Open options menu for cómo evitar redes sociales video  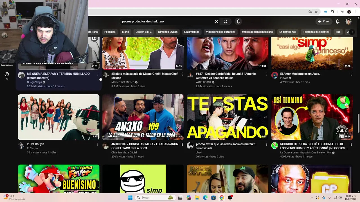(x=267, y=144)
